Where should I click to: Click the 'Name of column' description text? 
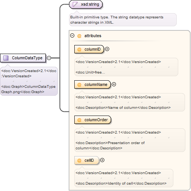tap(123, 108)
